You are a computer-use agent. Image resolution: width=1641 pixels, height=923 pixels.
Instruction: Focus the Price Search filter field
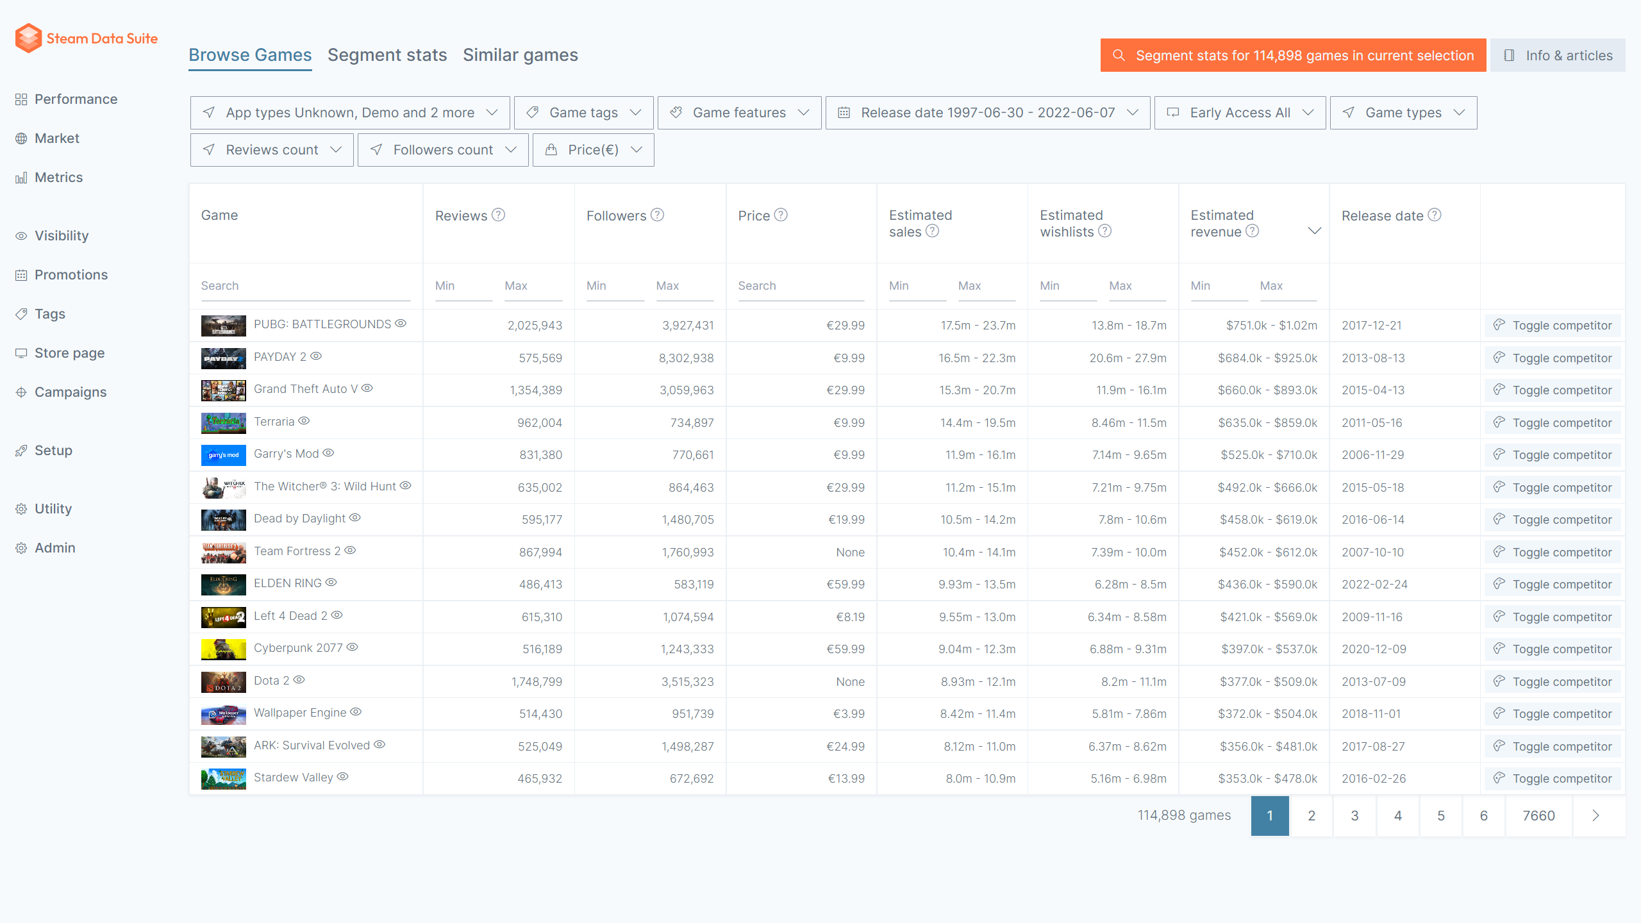(x=801, y=286)
